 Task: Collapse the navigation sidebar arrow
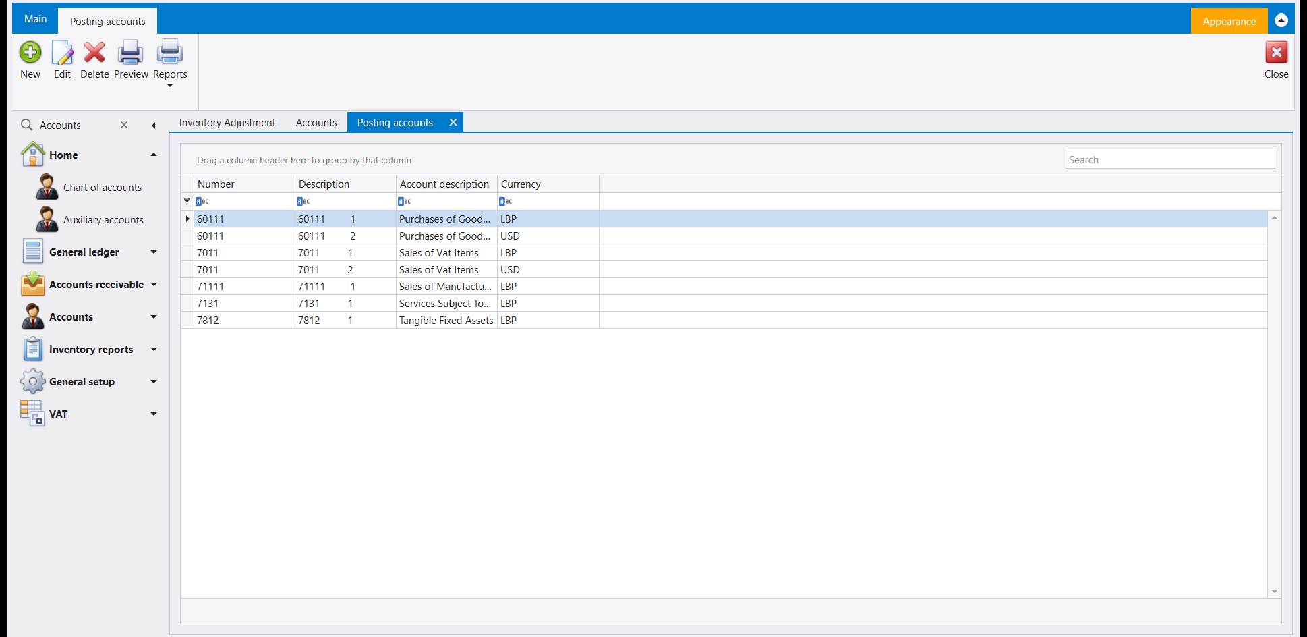coord(154,126)
